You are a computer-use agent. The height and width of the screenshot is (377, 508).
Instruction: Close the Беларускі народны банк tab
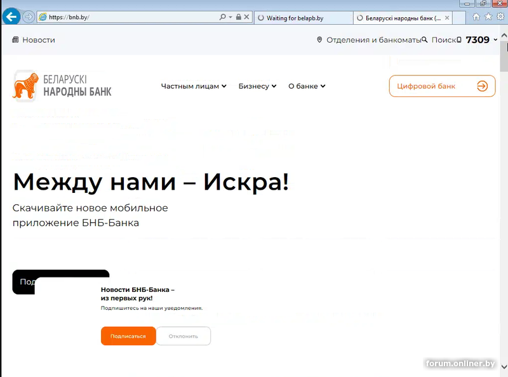pos(447,18)
